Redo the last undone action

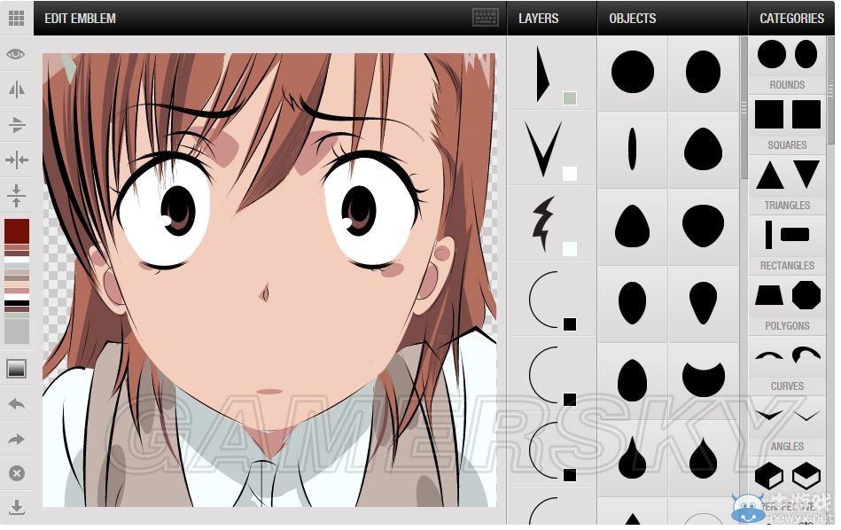16,440
